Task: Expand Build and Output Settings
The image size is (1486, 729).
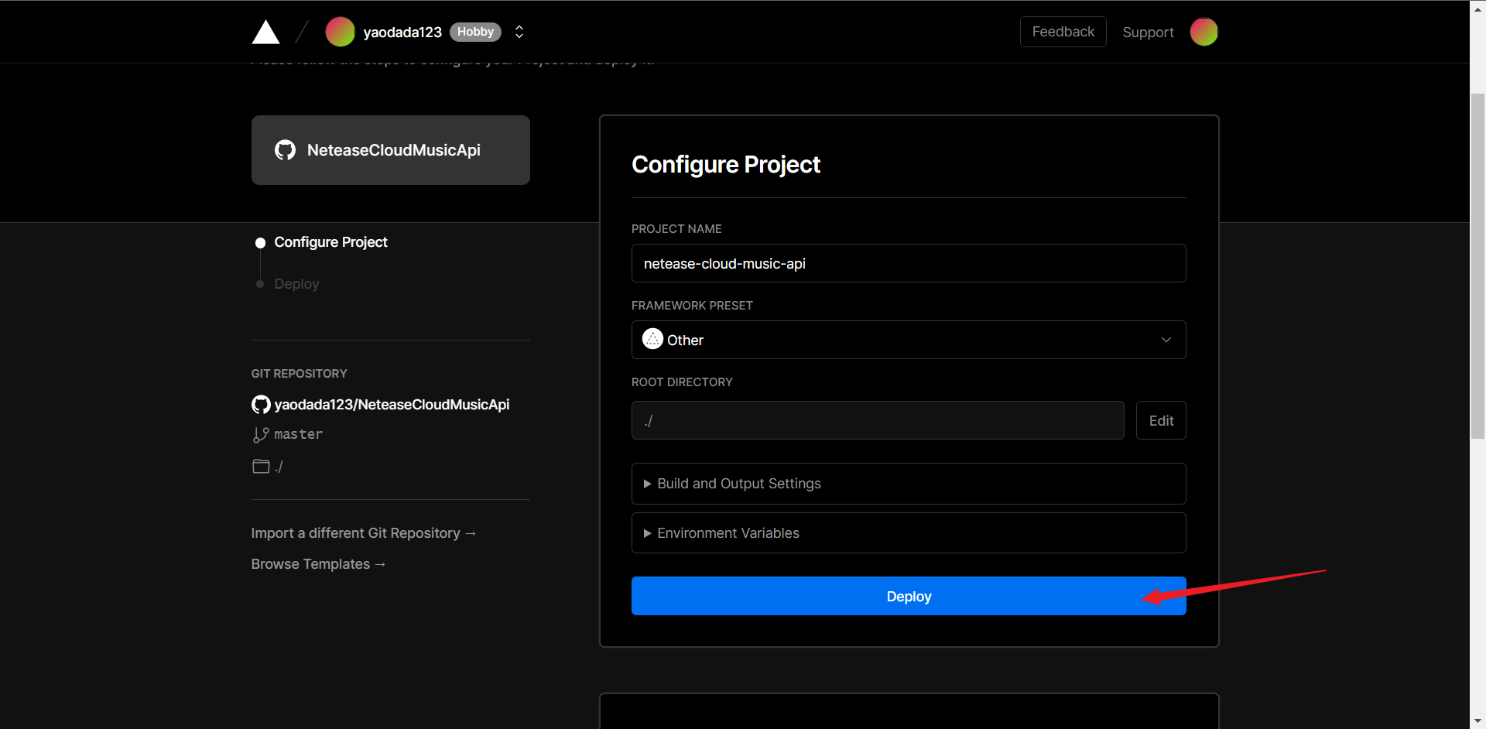Action: click(x=738, y=484)
